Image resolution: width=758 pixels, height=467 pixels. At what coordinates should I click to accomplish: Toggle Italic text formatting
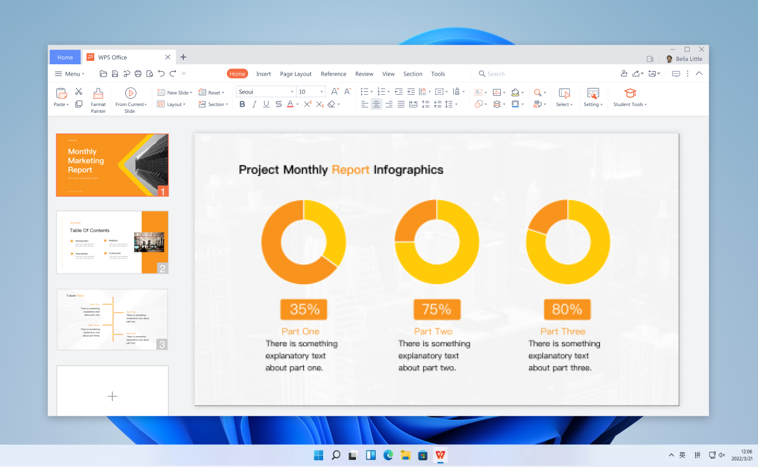[254, 104]
